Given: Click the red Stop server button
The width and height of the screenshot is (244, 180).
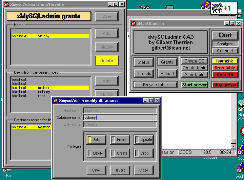Looking at the screenshot, I should coord(225,85).
